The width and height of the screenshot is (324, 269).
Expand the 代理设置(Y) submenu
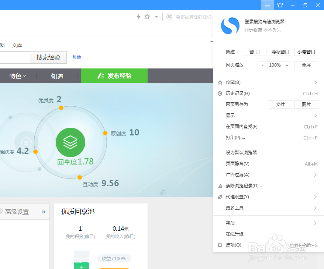[x=268, y=197]
